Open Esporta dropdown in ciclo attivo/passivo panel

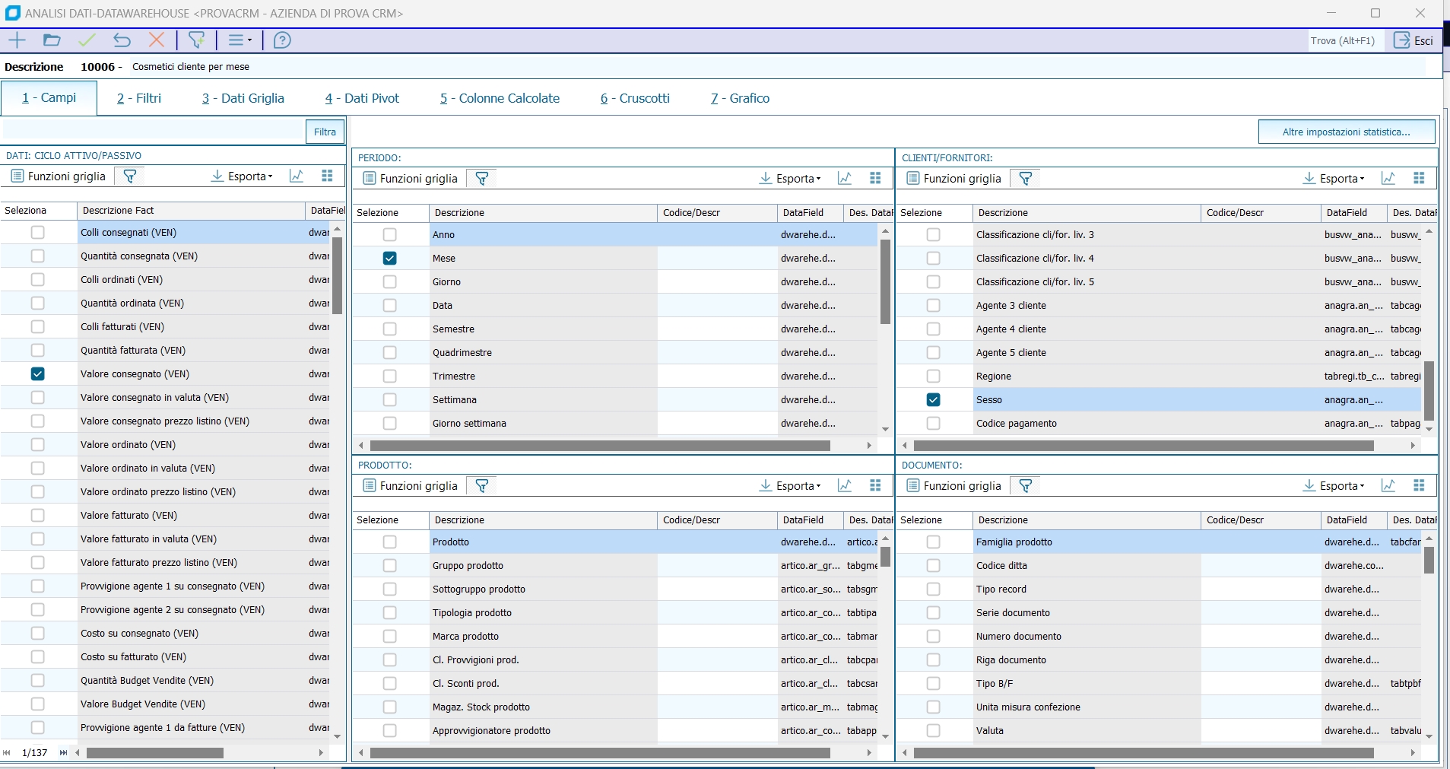coord(242,176)
